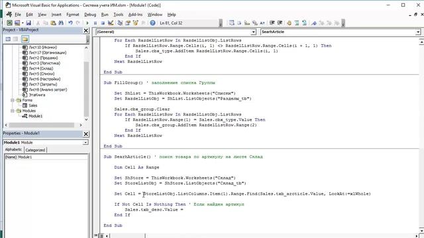Toggle Folders in the Project panel
Viewport: 424px width, 238px height.
tap(25, 40)
